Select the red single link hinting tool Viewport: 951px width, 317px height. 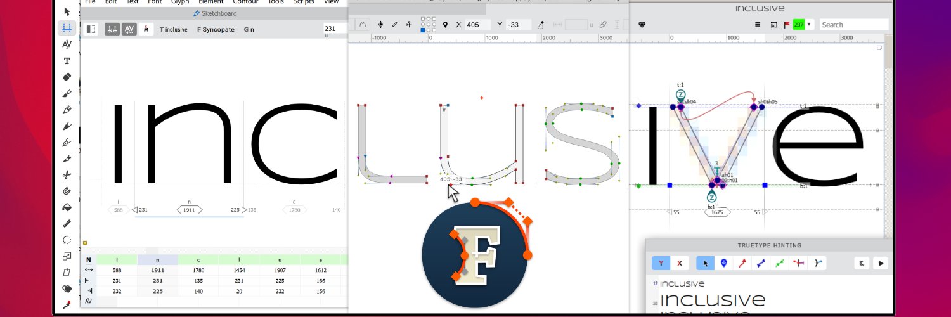click(742, 263)
